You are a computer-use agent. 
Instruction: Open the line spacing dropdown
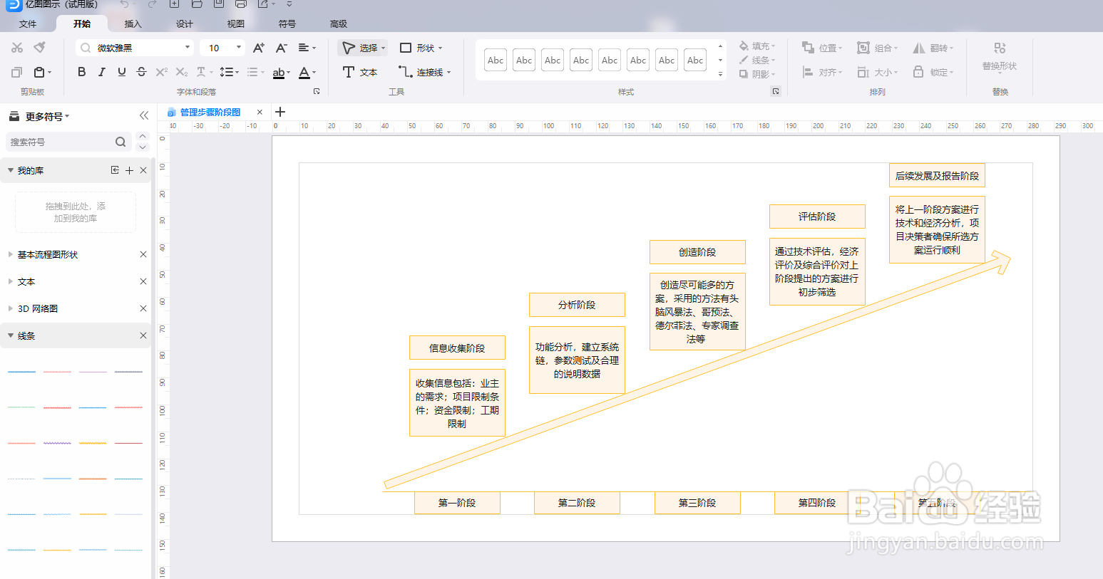tap(229, 72)
